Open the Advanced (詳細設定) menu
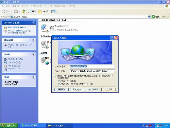 [60, 6]
